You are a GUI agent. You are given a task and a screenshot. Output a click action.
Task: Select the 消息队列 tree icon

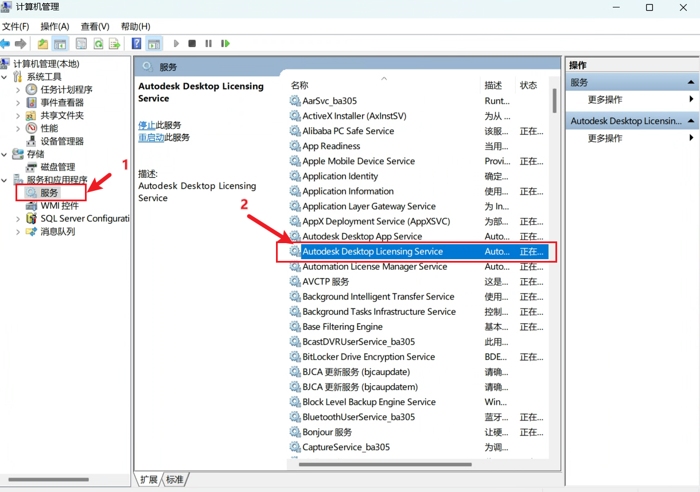point(32,232)
